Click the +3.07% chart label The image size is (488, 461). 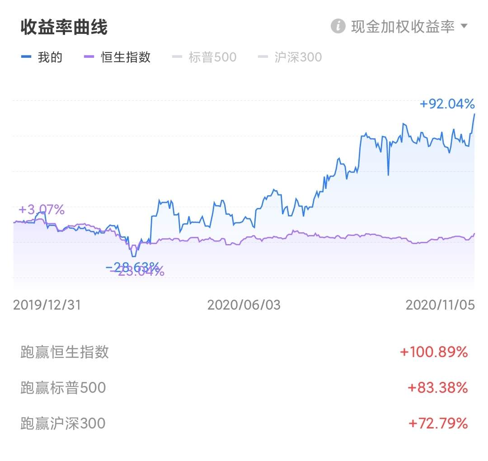42,210
